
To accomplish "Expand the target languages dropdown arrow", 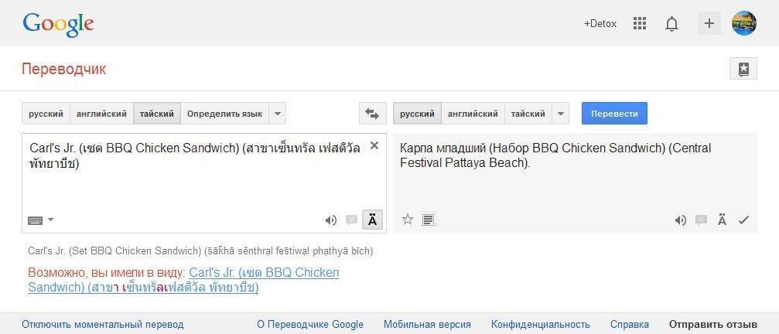I will click(x=560, y=114).
